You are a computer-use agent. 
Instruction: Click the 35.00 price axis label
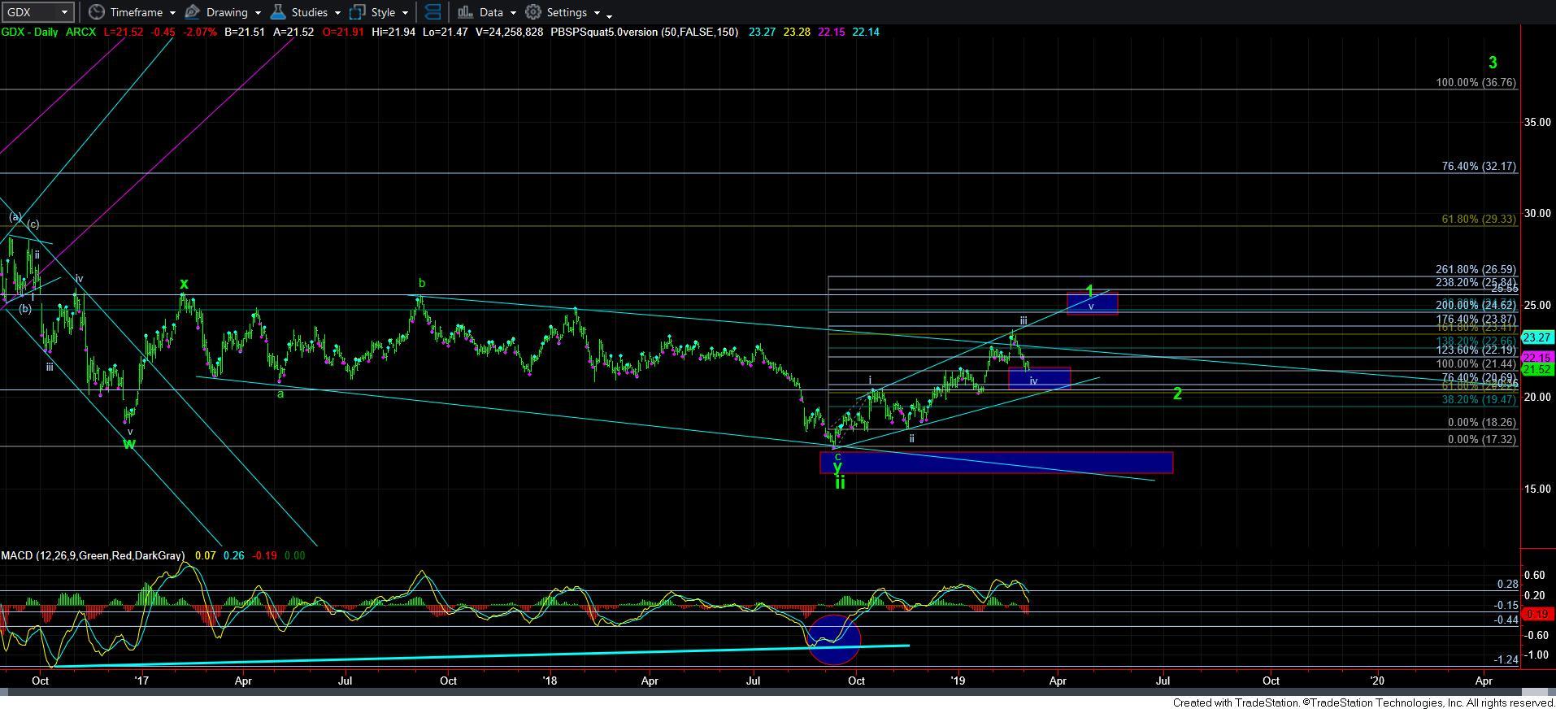click(x=1536, y=122)
